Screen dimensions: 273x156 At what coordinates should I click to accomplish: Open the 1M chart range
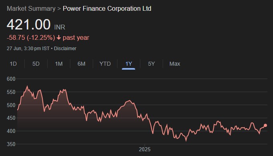pyautogui.click(x=59, y=64)
